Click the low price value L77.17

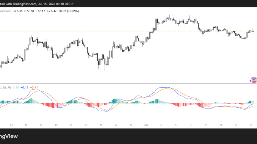[41, 11]
